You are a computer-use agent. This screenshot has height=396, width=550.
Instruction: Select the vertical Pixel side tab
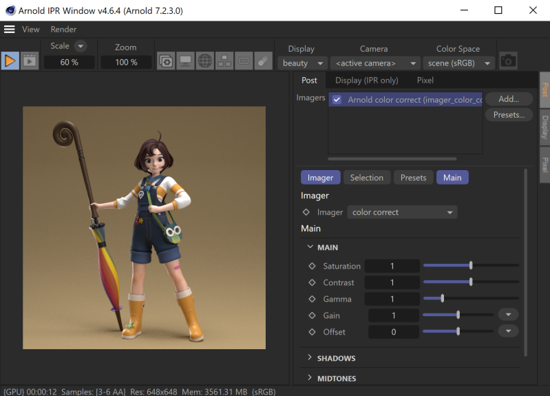tap(544, 165)
